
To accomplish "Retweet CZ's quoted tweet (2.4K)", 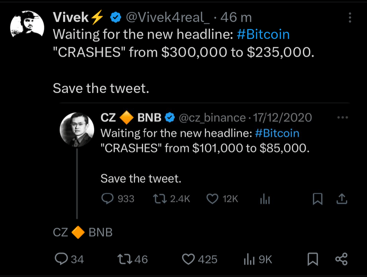I will [x=159, y=199].
